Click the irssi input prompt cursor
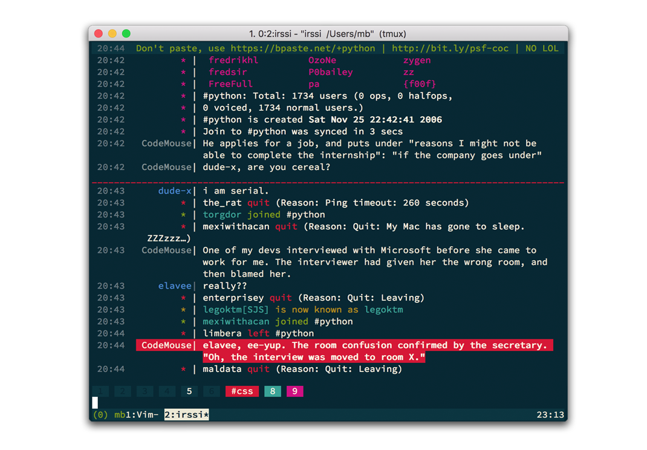 (x=95, y=403)
